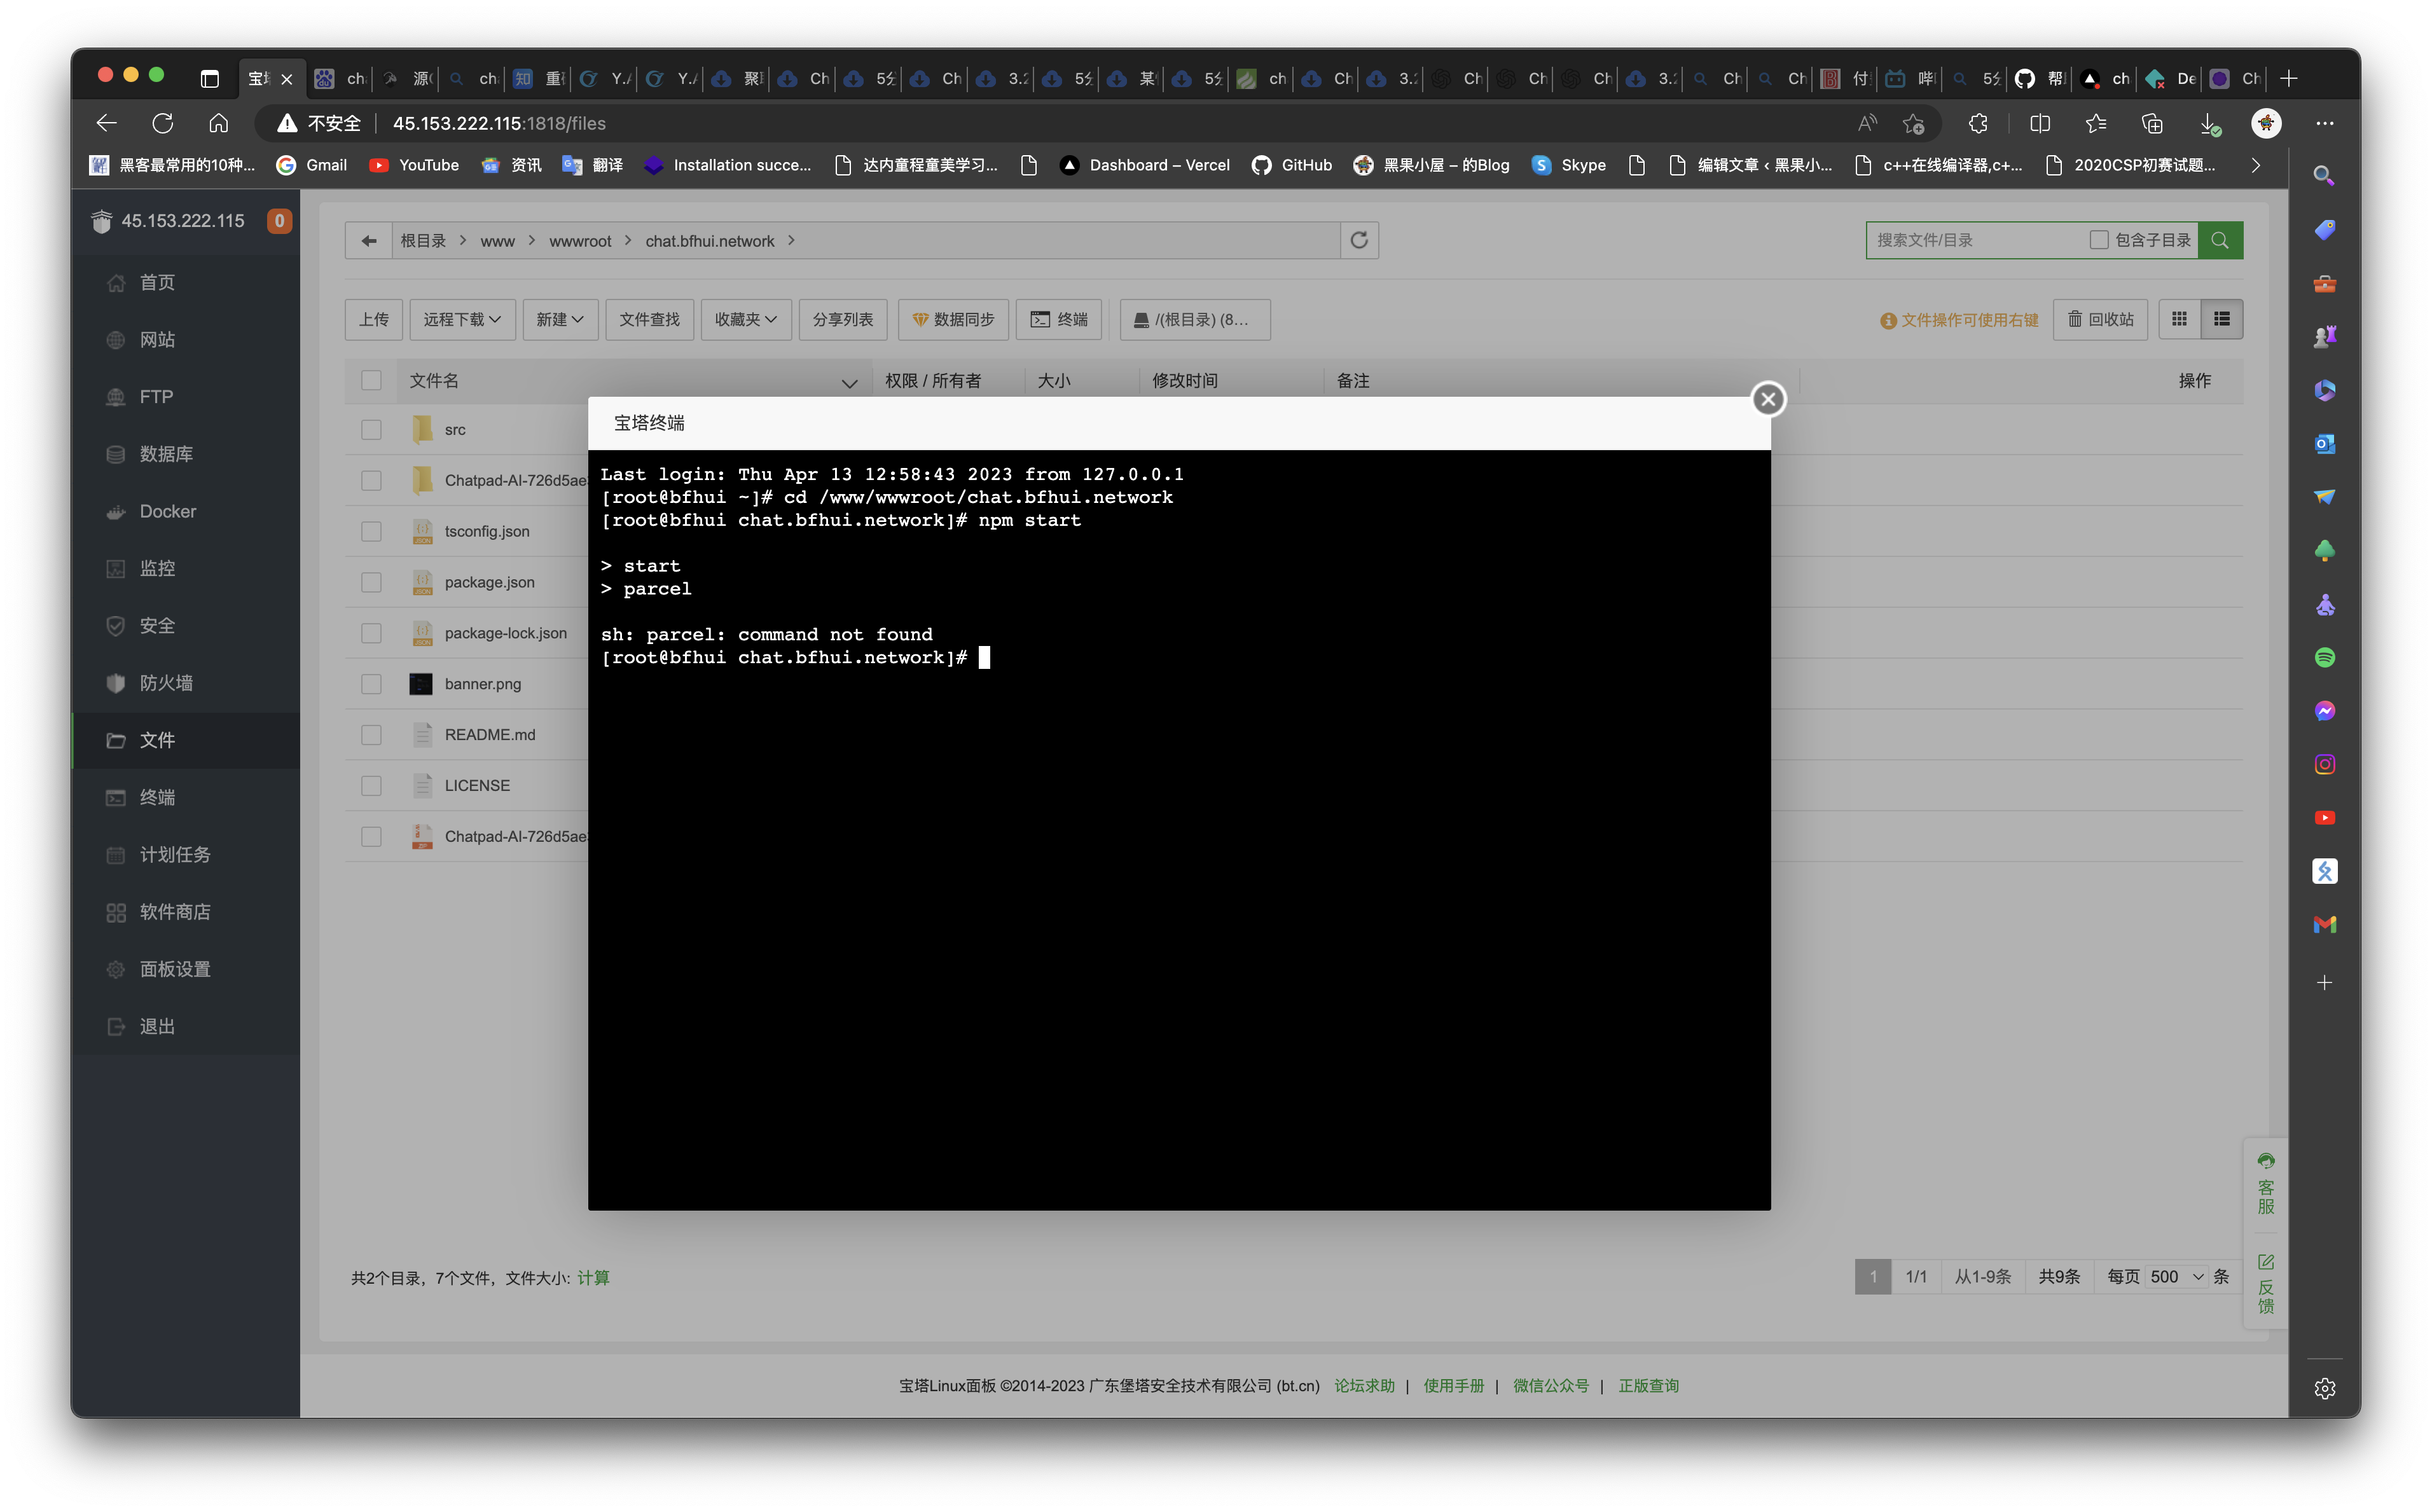Select all files via header checkbox
The width and height of the screenshot is (2432, 1512).
pyautogui.click(x=371, y=380)
